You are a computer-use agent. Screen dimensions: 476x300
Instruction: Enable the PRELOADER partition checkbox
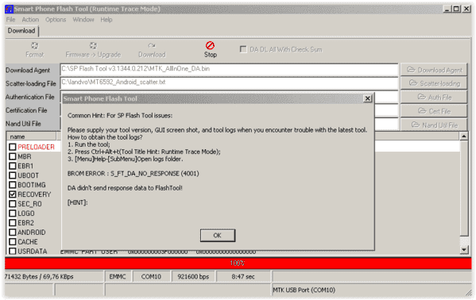point(13,147)
